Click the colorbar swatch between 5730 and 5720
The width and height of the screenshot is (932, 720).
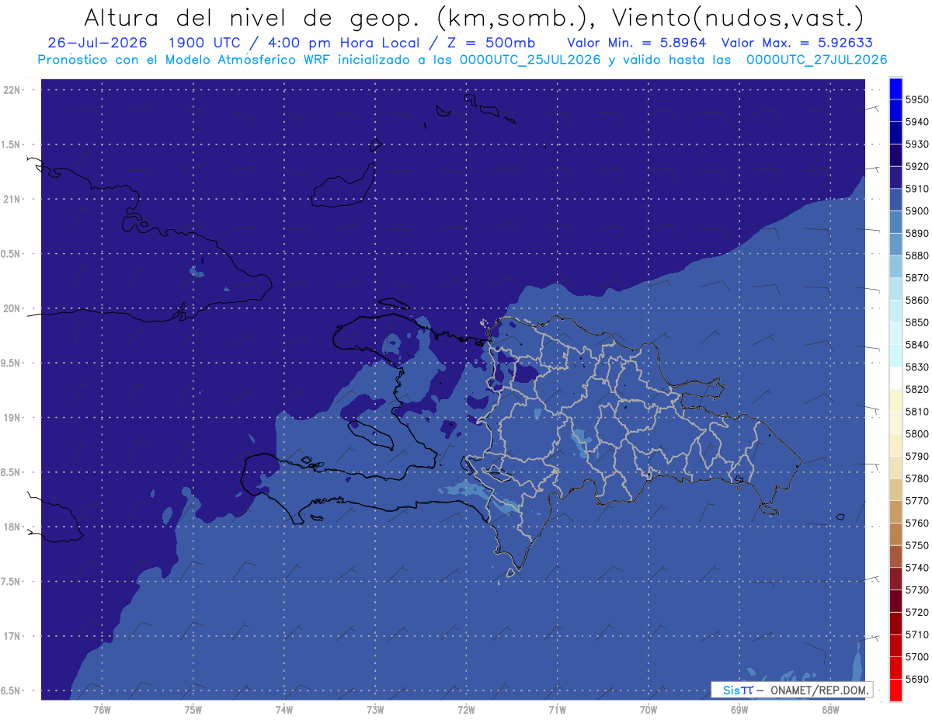[x=895, y=600]
